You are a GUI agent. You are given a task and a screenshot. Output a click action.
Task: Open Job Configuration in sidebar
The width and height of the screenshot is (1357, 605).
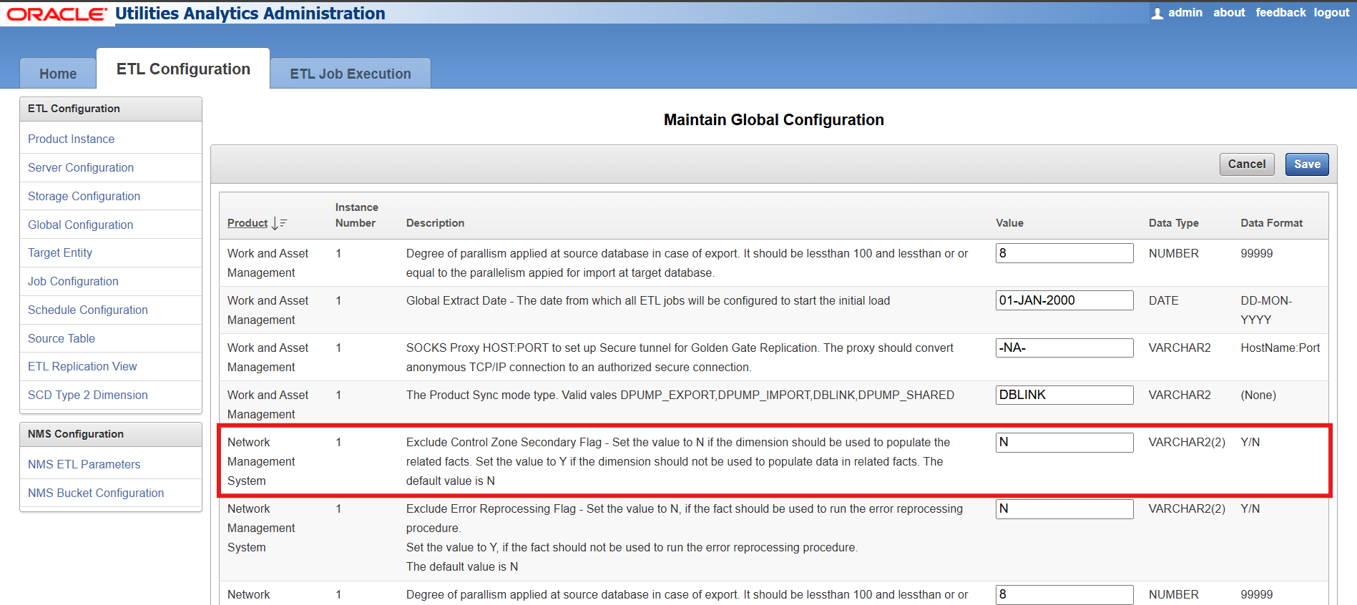(x=73, y=281)
